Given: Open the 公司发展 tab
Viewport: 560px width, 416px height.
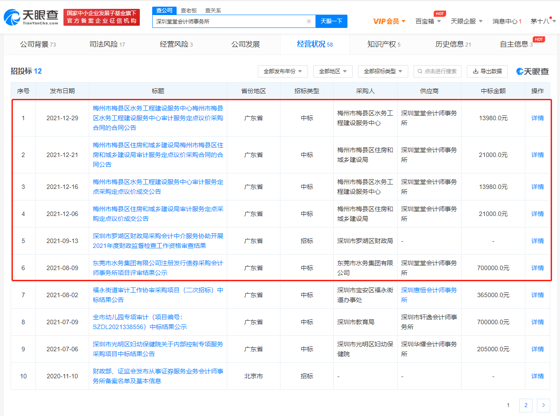Looking at the screenshot, I should [245, 44].
